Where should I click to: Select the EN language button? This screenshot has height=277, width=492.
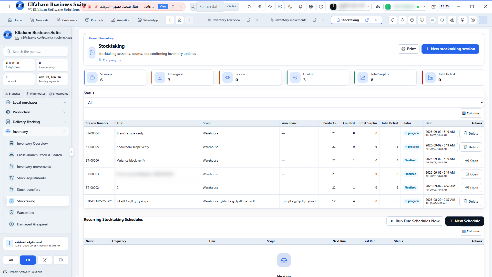(x=28, y=260)
